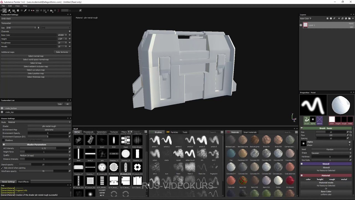Switch Alphas shelf to grid view

point(146,132)
